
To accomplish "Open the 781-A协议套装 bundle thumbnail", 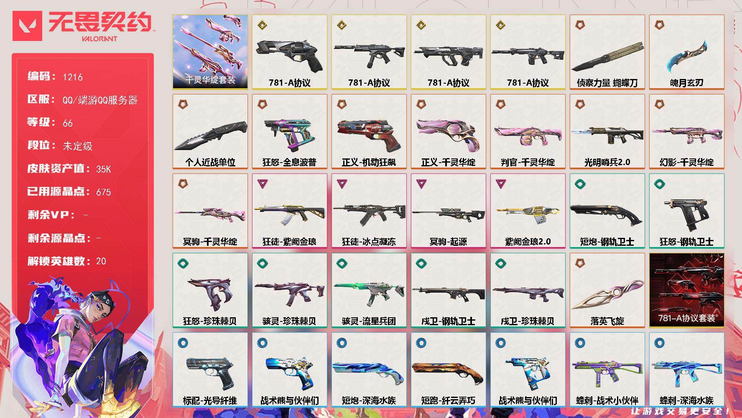I will [687, 291].
